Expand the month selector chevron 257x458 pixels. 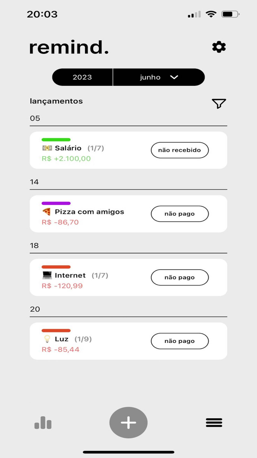(174, 77)
